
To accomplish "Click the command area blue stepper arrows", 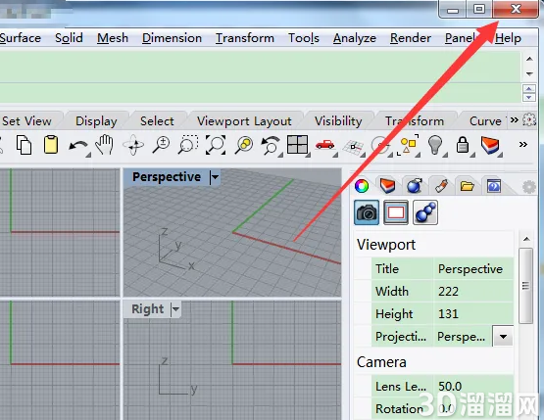I will tap(528, 93).
